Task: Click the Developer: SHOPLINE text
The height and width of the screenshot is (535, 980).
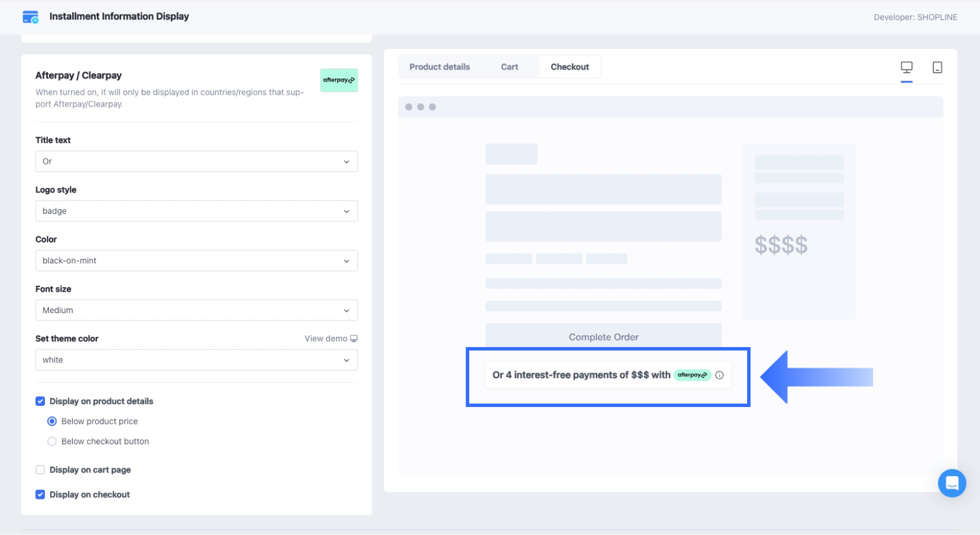Action: (x=915, y=17)
